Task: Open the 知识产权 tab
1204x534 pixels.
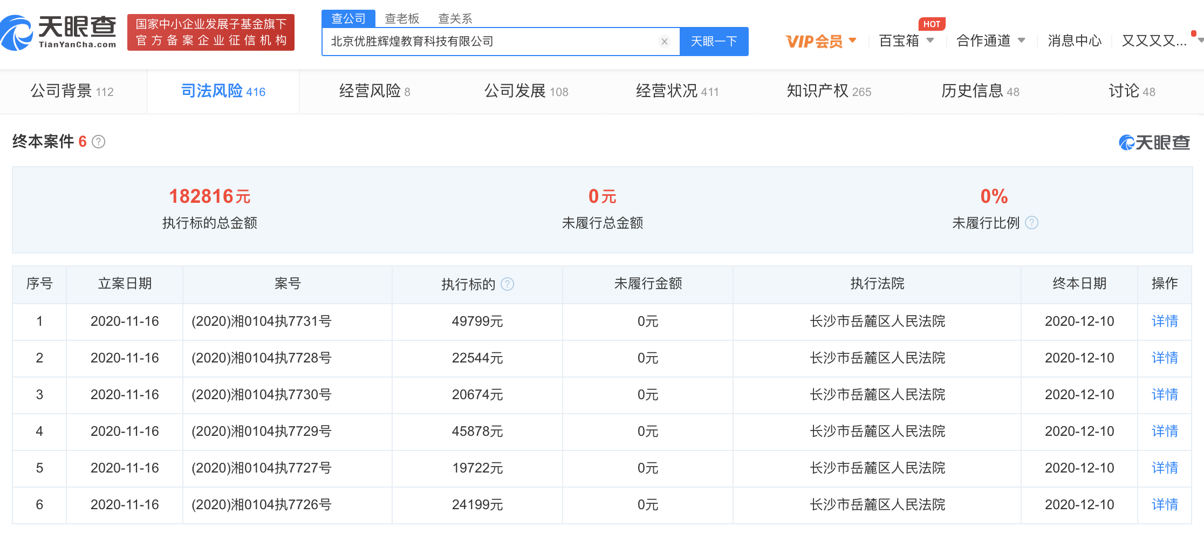Action: pos(829,91)
